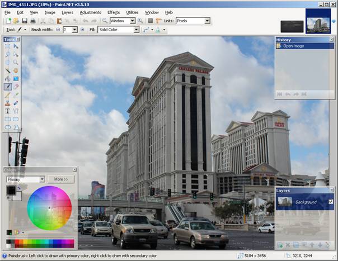Select the Clone Stamp tool
The height and width of the screenshot is (261, 338).
pyautogui.click(x=7, y=103)
